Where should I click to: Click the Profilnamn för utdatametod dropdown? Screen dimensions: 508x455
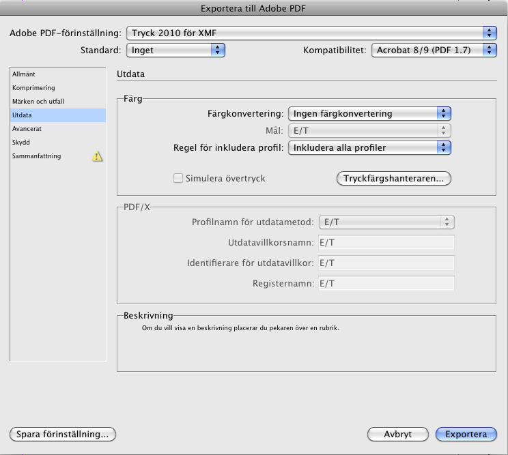386,222
